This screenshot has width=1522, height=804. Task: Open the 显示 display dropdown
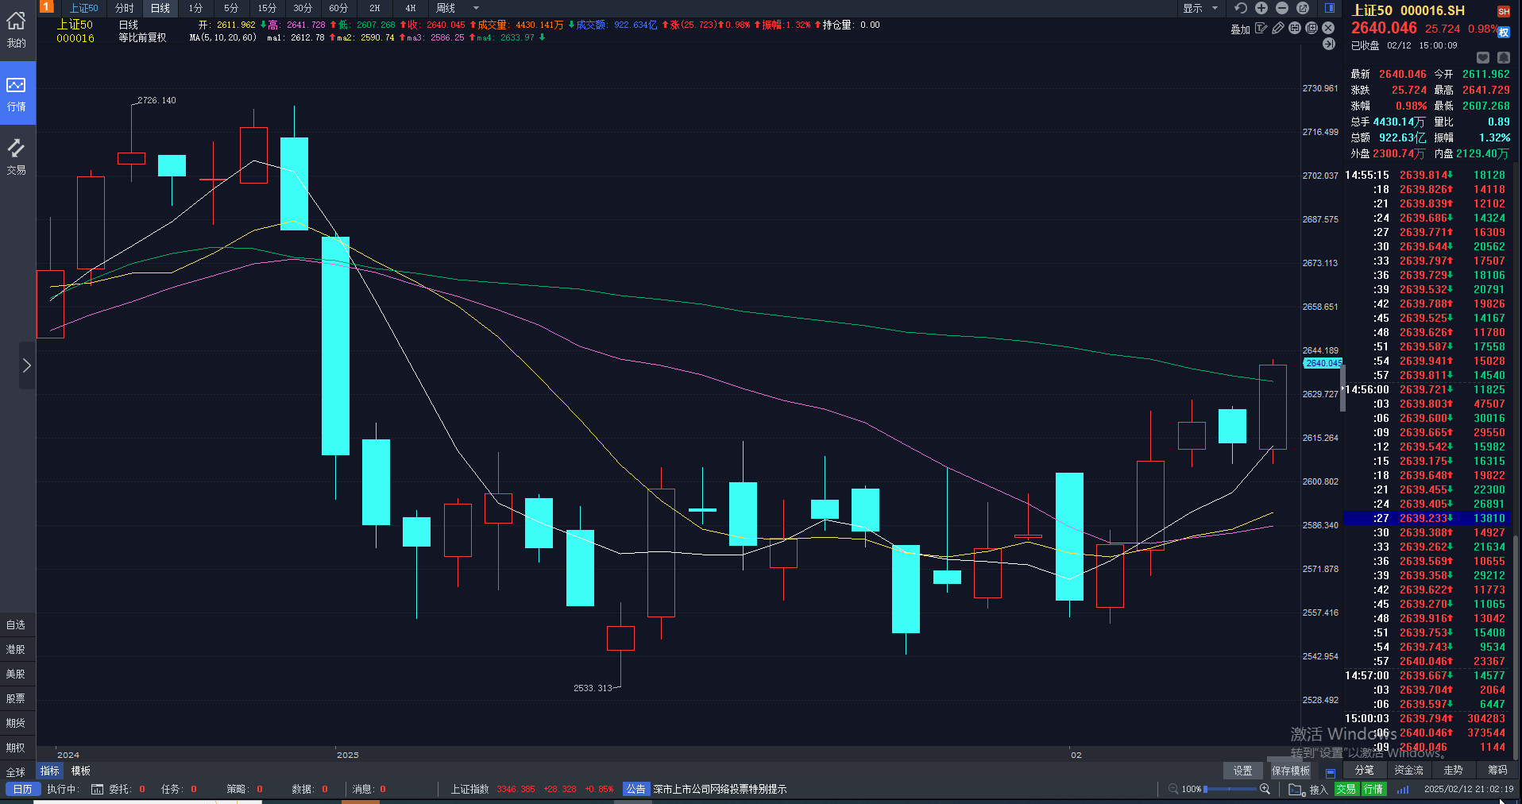point(1199,8)
